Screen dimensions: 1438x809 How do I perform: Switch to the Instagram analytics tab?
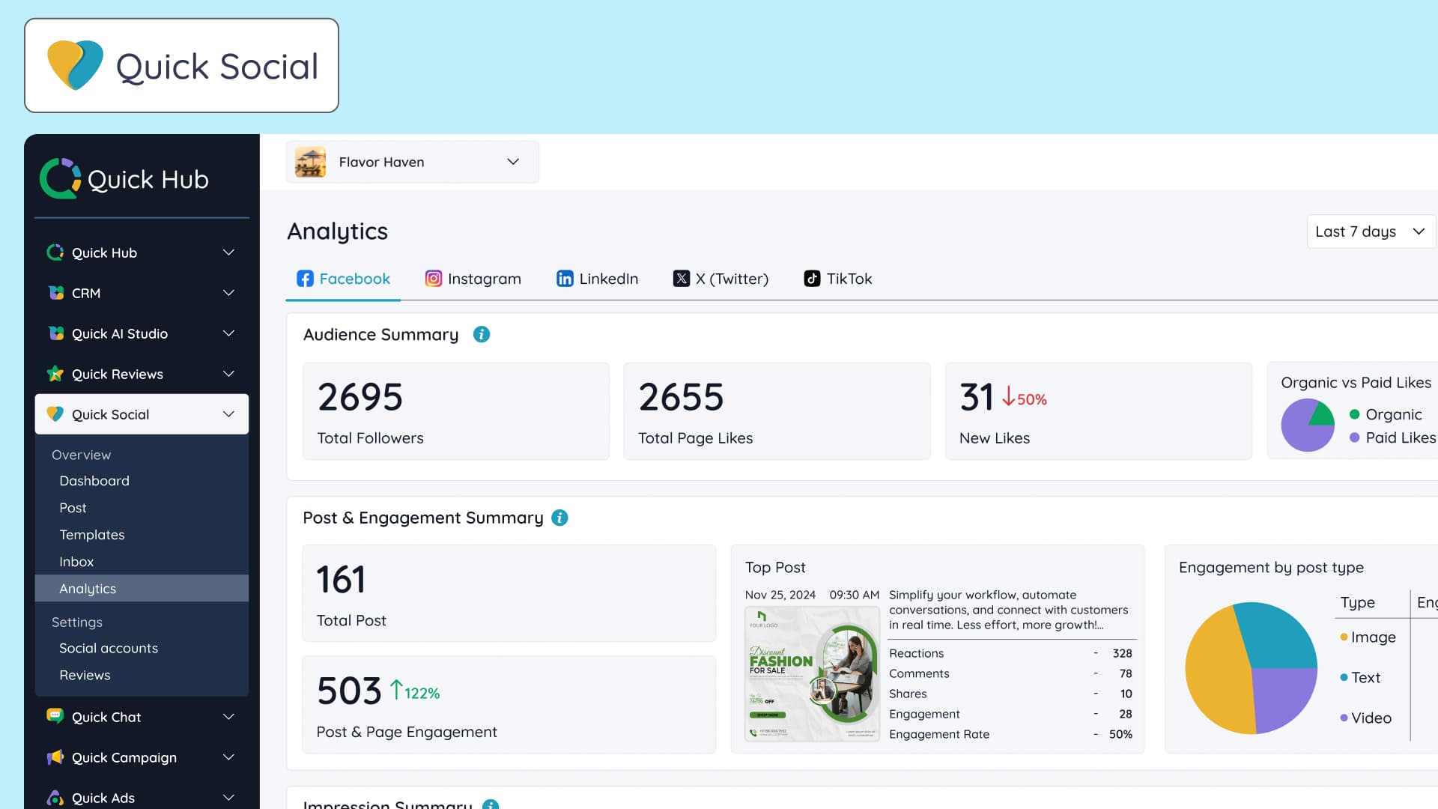[x=473, y=278]
